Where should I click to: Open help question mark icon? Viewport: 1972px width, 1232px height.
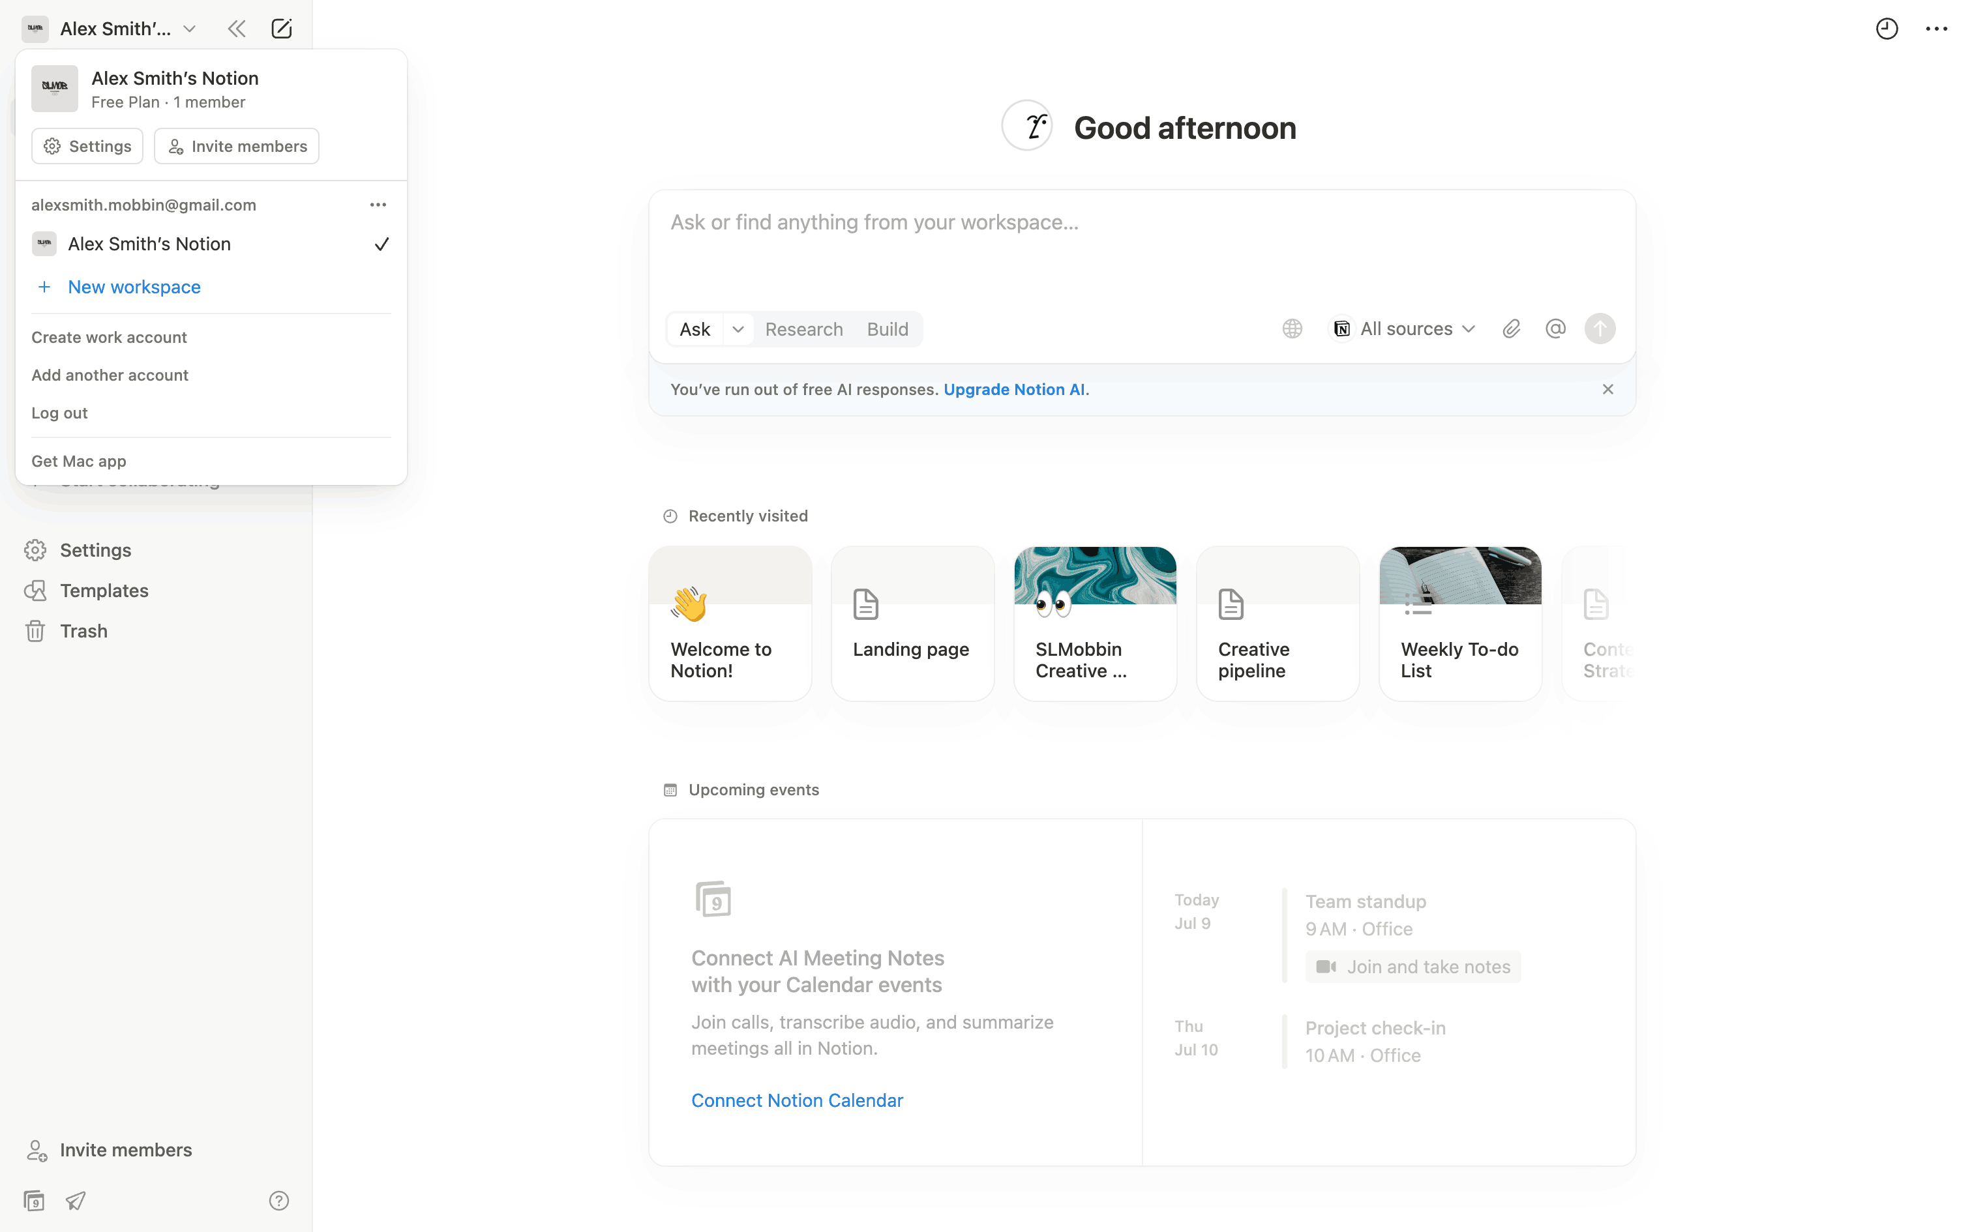[278, 1200]
